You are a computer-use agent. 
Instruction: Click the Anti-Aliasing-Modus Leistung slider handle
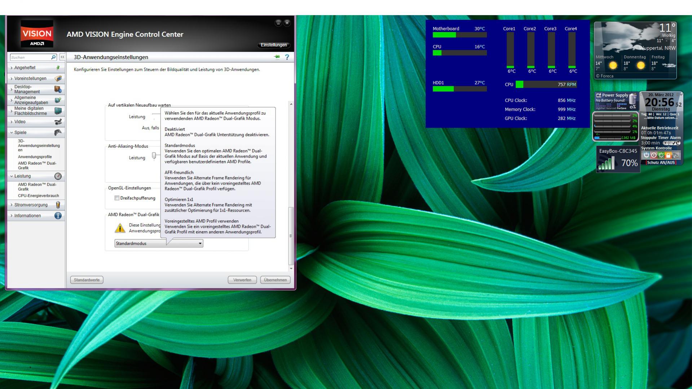coord(154,156)
